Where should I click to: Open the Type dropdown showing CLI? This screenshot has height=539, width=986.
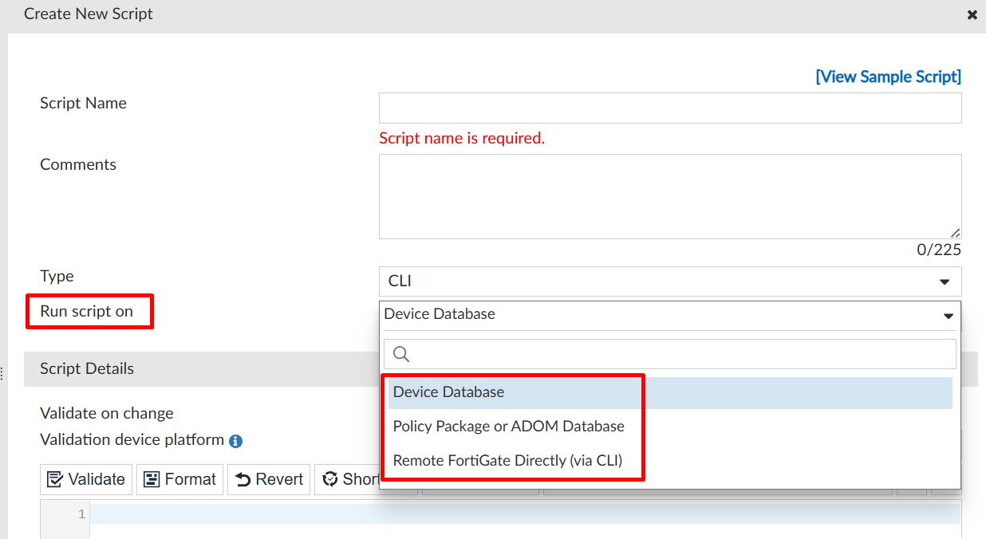tap(670, 281)
